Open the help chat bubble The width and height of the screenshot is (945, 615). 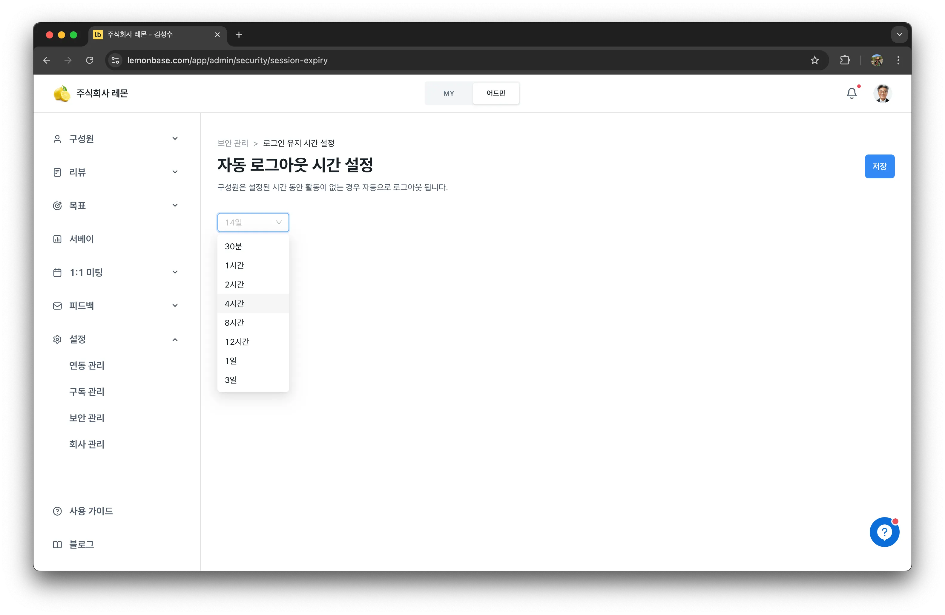pos(884,532)
